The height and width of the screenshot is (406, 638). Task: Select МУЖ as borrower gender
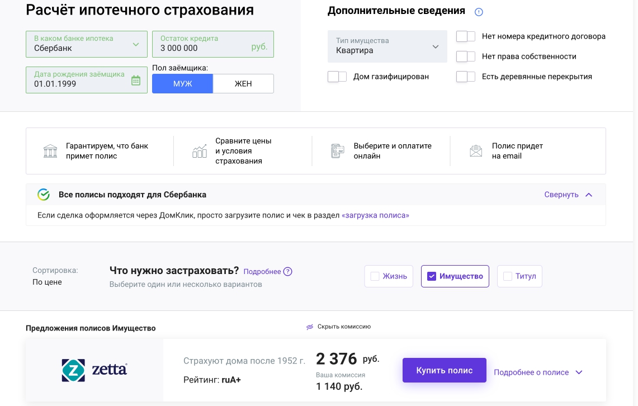click(x=182, y=84)
